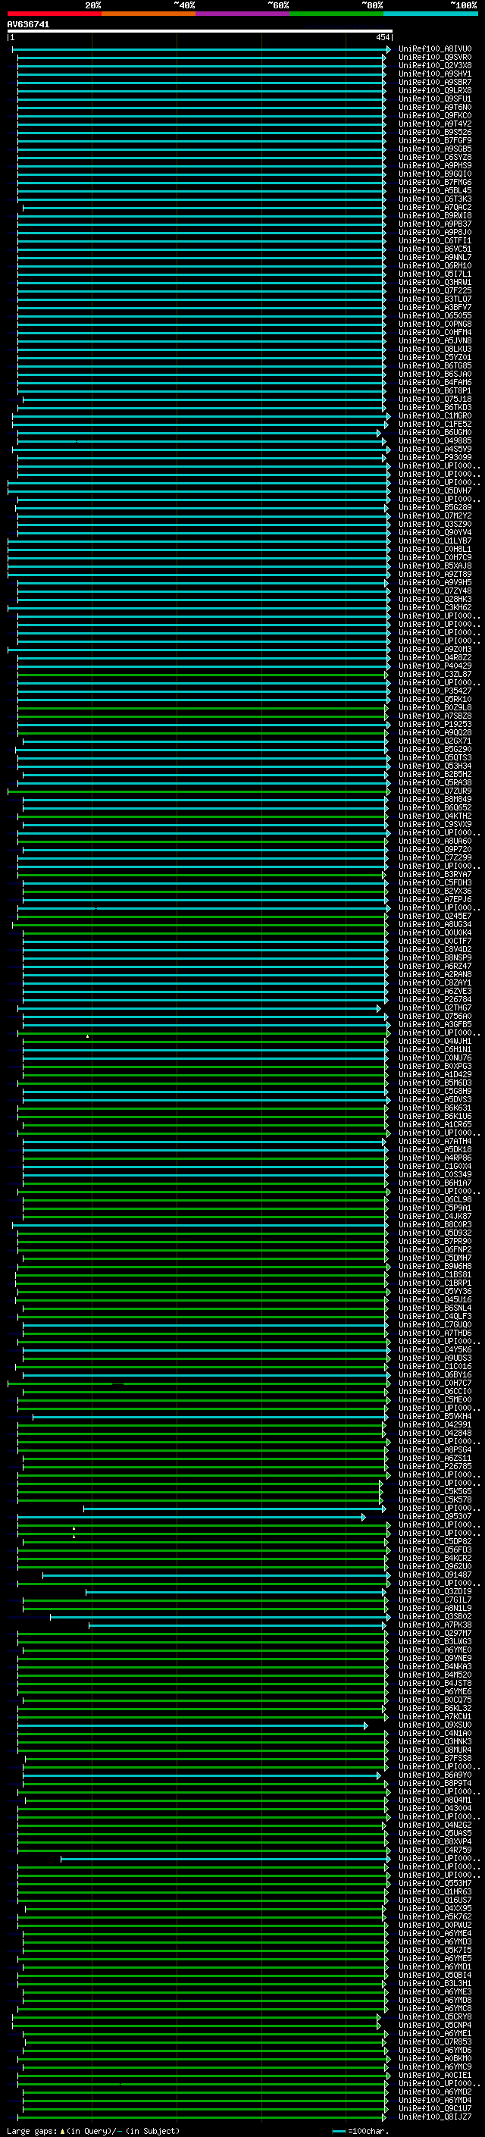Select the AV636741 query name

[28, 25]
